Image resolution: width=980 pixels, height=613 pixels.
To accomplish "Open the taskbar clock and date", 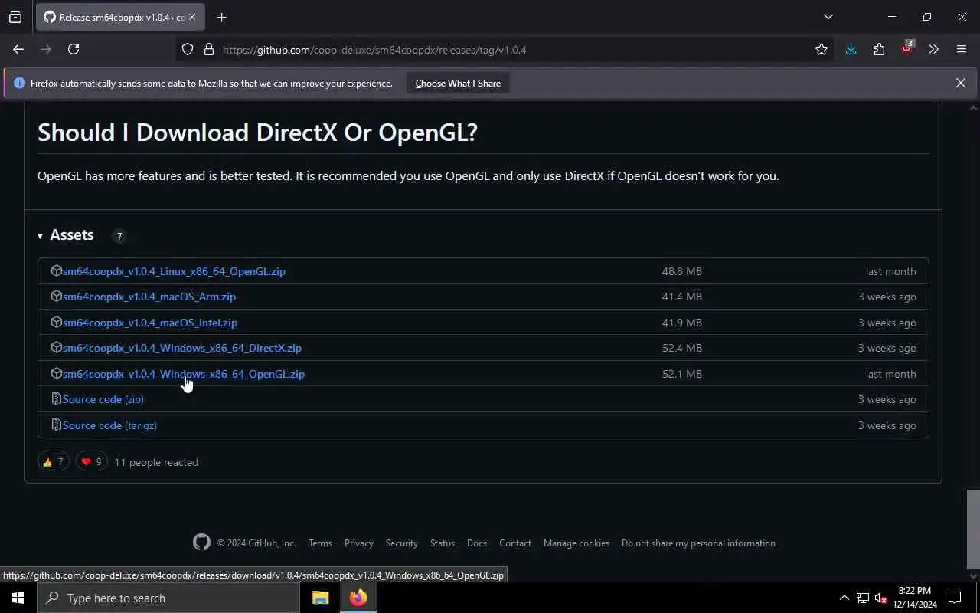I will pos(914,598).
